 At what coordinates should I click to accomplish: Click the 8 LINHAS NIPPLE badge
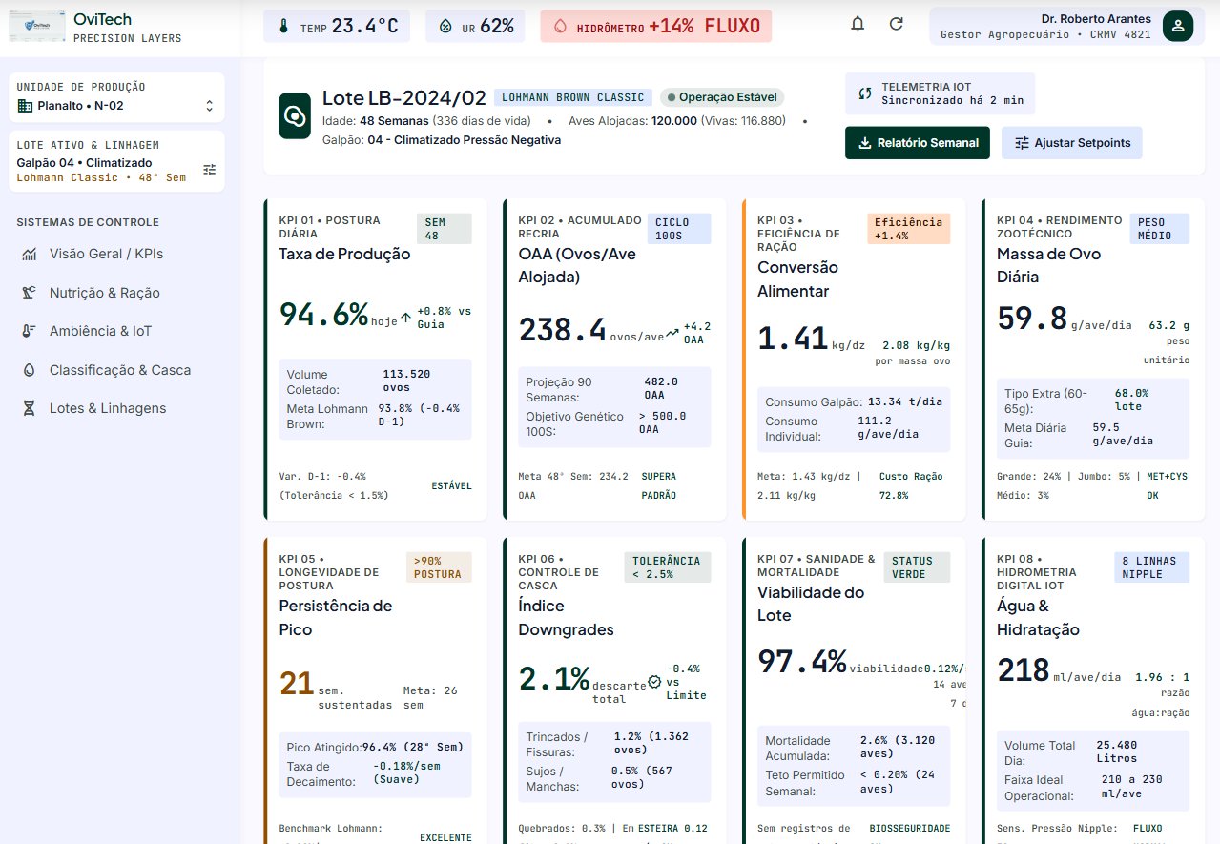(1152, 567)
